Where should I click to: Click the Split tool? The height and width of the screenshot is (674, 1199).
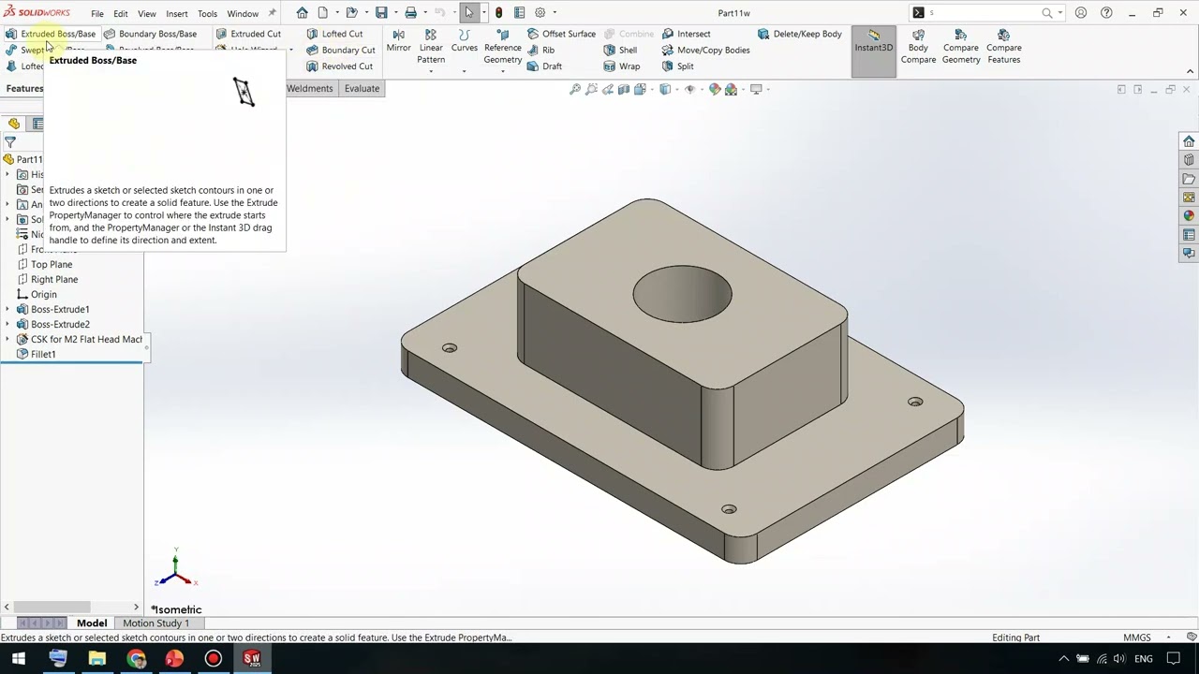click(677, 66)
